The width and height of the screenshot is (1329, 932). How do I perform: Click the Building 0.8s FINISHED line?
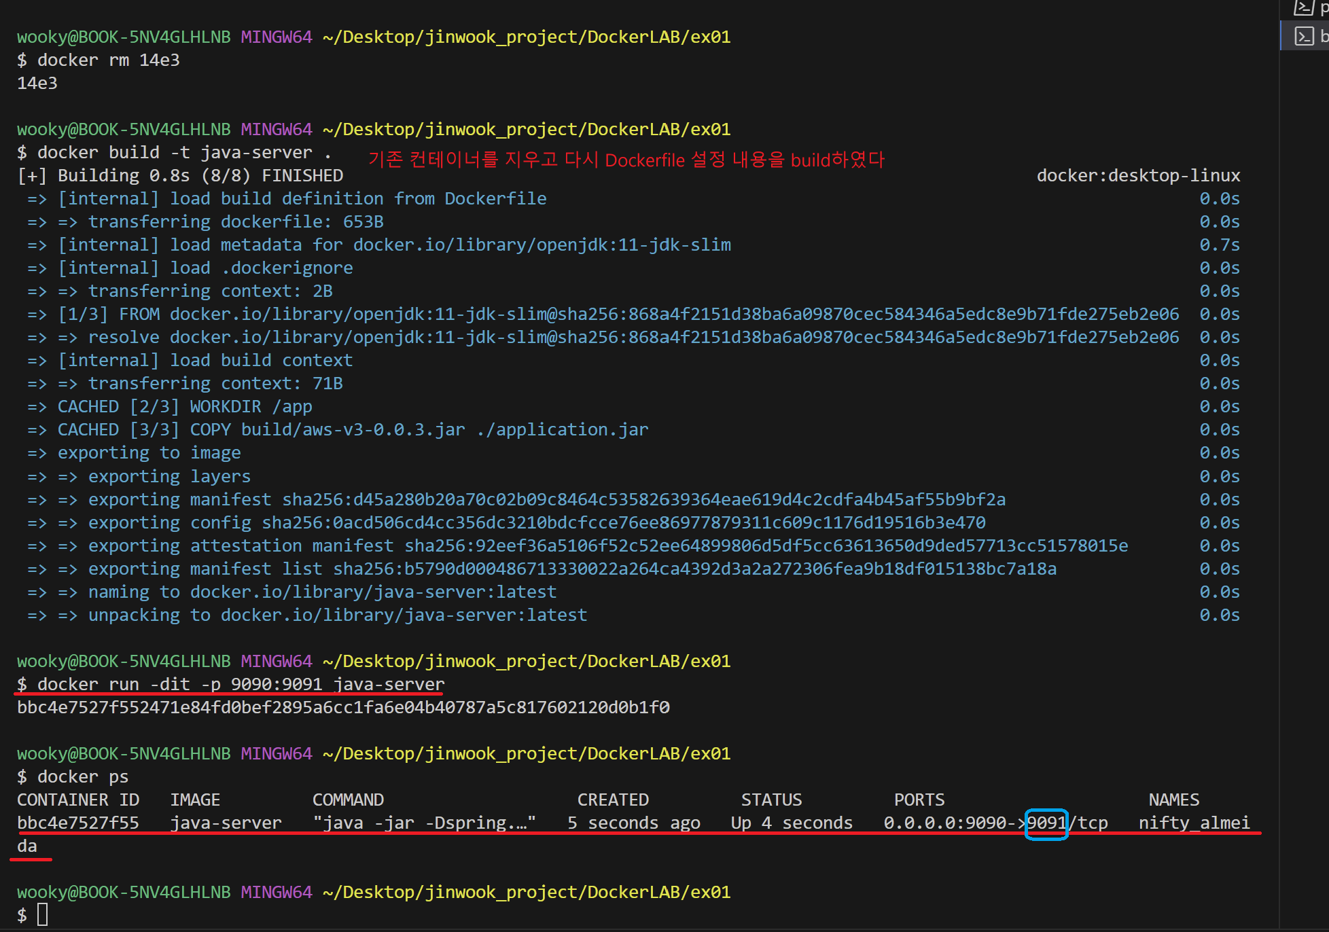180,175
